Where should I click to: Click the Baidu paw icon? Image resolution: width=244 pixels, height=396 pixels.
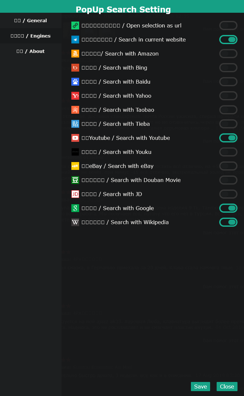(x=75, y=82)
